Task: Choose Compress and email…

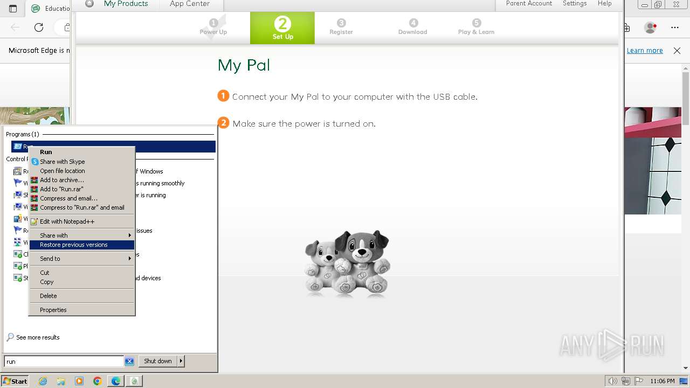Action: (x=68, y=198)
